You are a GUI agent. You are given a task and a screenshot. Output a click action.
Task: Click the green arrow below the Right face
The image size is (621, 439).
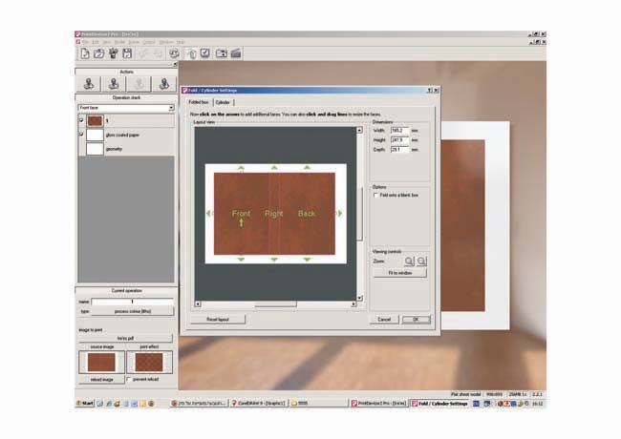click(x=274, y=260)
